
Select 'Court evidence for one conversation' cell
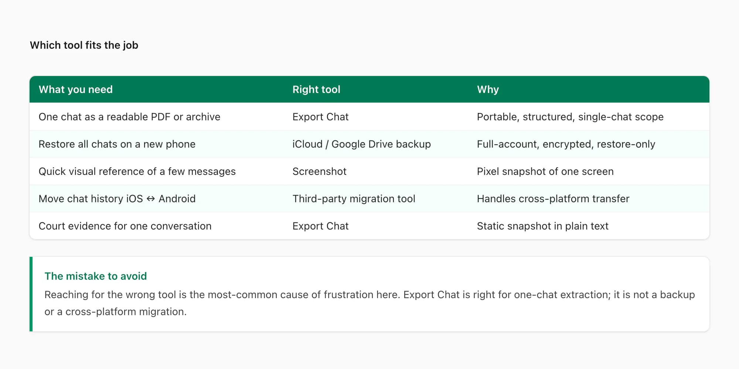coord(125,226)
